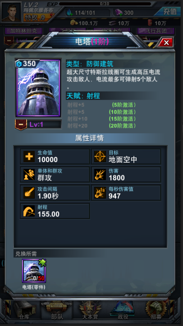Open the 招募 recruit tab
Viewport: 183px width, 326px height.
pos(156,310)
